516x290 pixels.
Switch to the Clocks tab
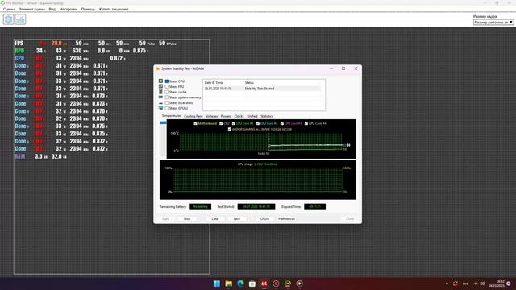pyautogui.click(x=239, y=116)
